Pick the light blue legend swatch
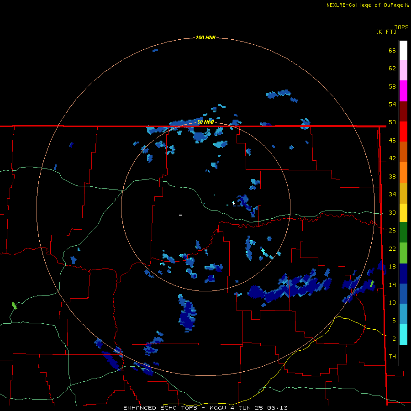This screenshot has height=411, width=411. [x=403, y=314]
